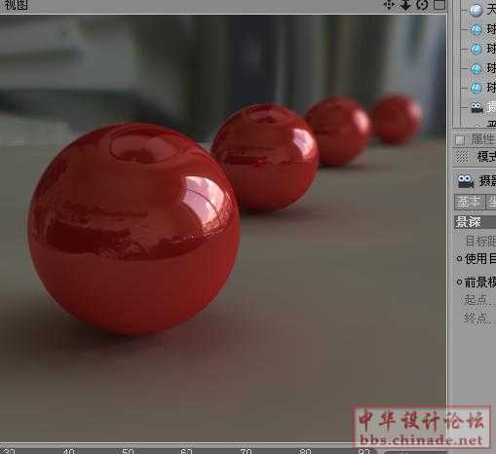Select the camera object in object list

[x=477, y=107]
